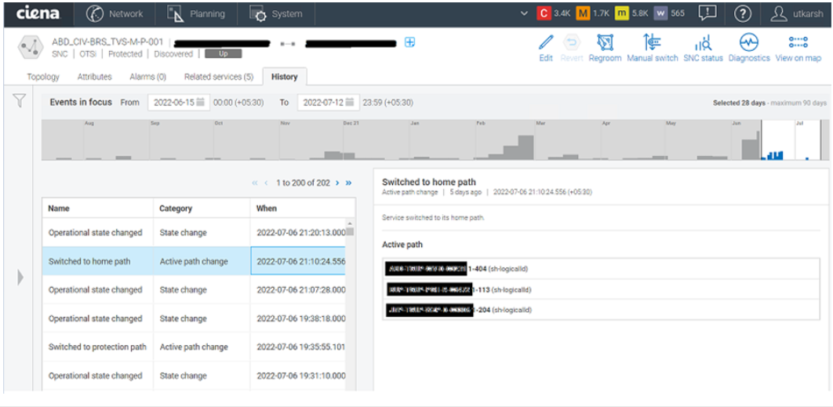833x407 pixels.
Task: Open the To date calendar icon
Action: click(x=351, y=103)
